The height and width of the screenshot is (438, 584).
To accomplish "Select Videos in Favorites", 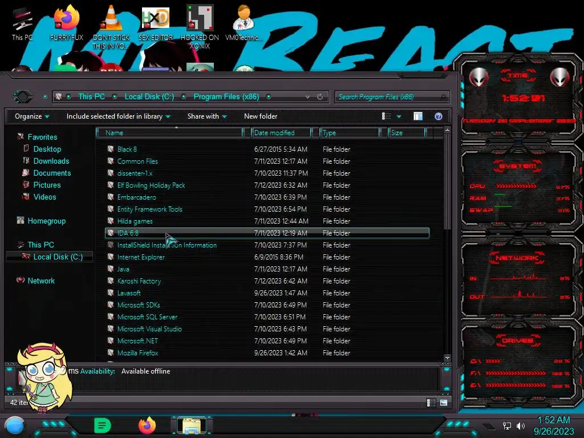I will 44,197.
